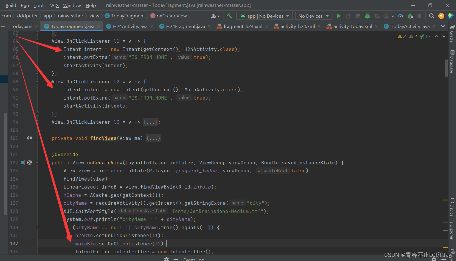The width and height of the screenshot is (456, 261).
Task: Click the @ gutter icon on line 101
Action: pos(30,138)
